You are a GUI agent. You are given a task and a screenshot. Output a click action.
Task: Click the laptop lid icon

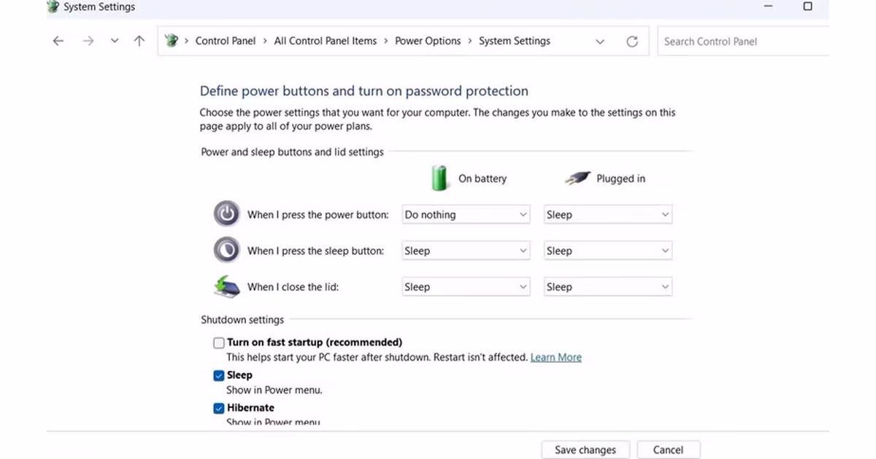[x=226, y=286]
